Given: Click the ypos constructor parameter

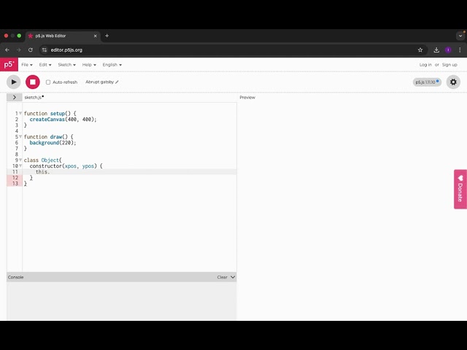Looking at the screenshot, I should pos(88,166).
